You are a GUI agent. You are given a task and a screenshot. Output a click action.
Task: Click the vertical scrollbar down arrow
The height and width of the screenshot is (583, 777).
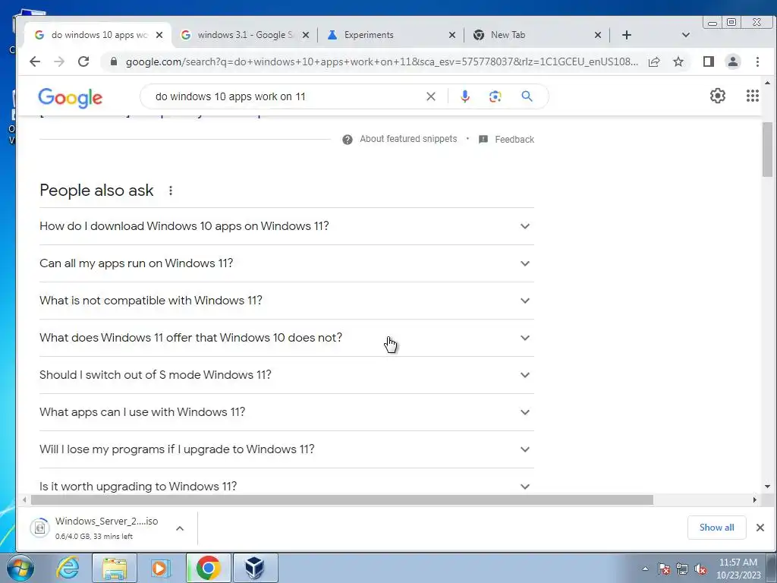767,487
